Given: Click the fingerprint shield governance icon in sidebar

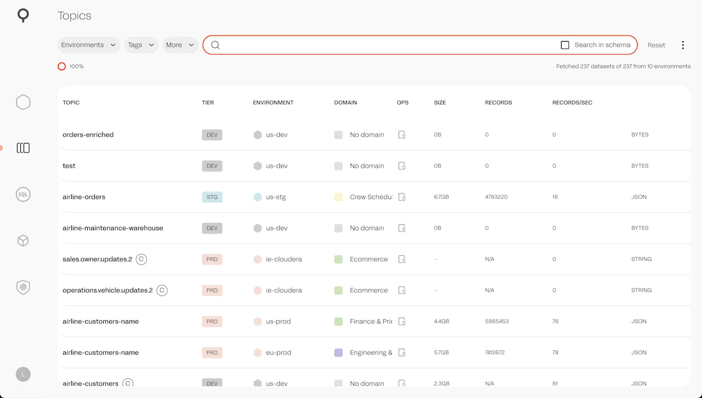Looking at the screenshot, I should [23, 287].
